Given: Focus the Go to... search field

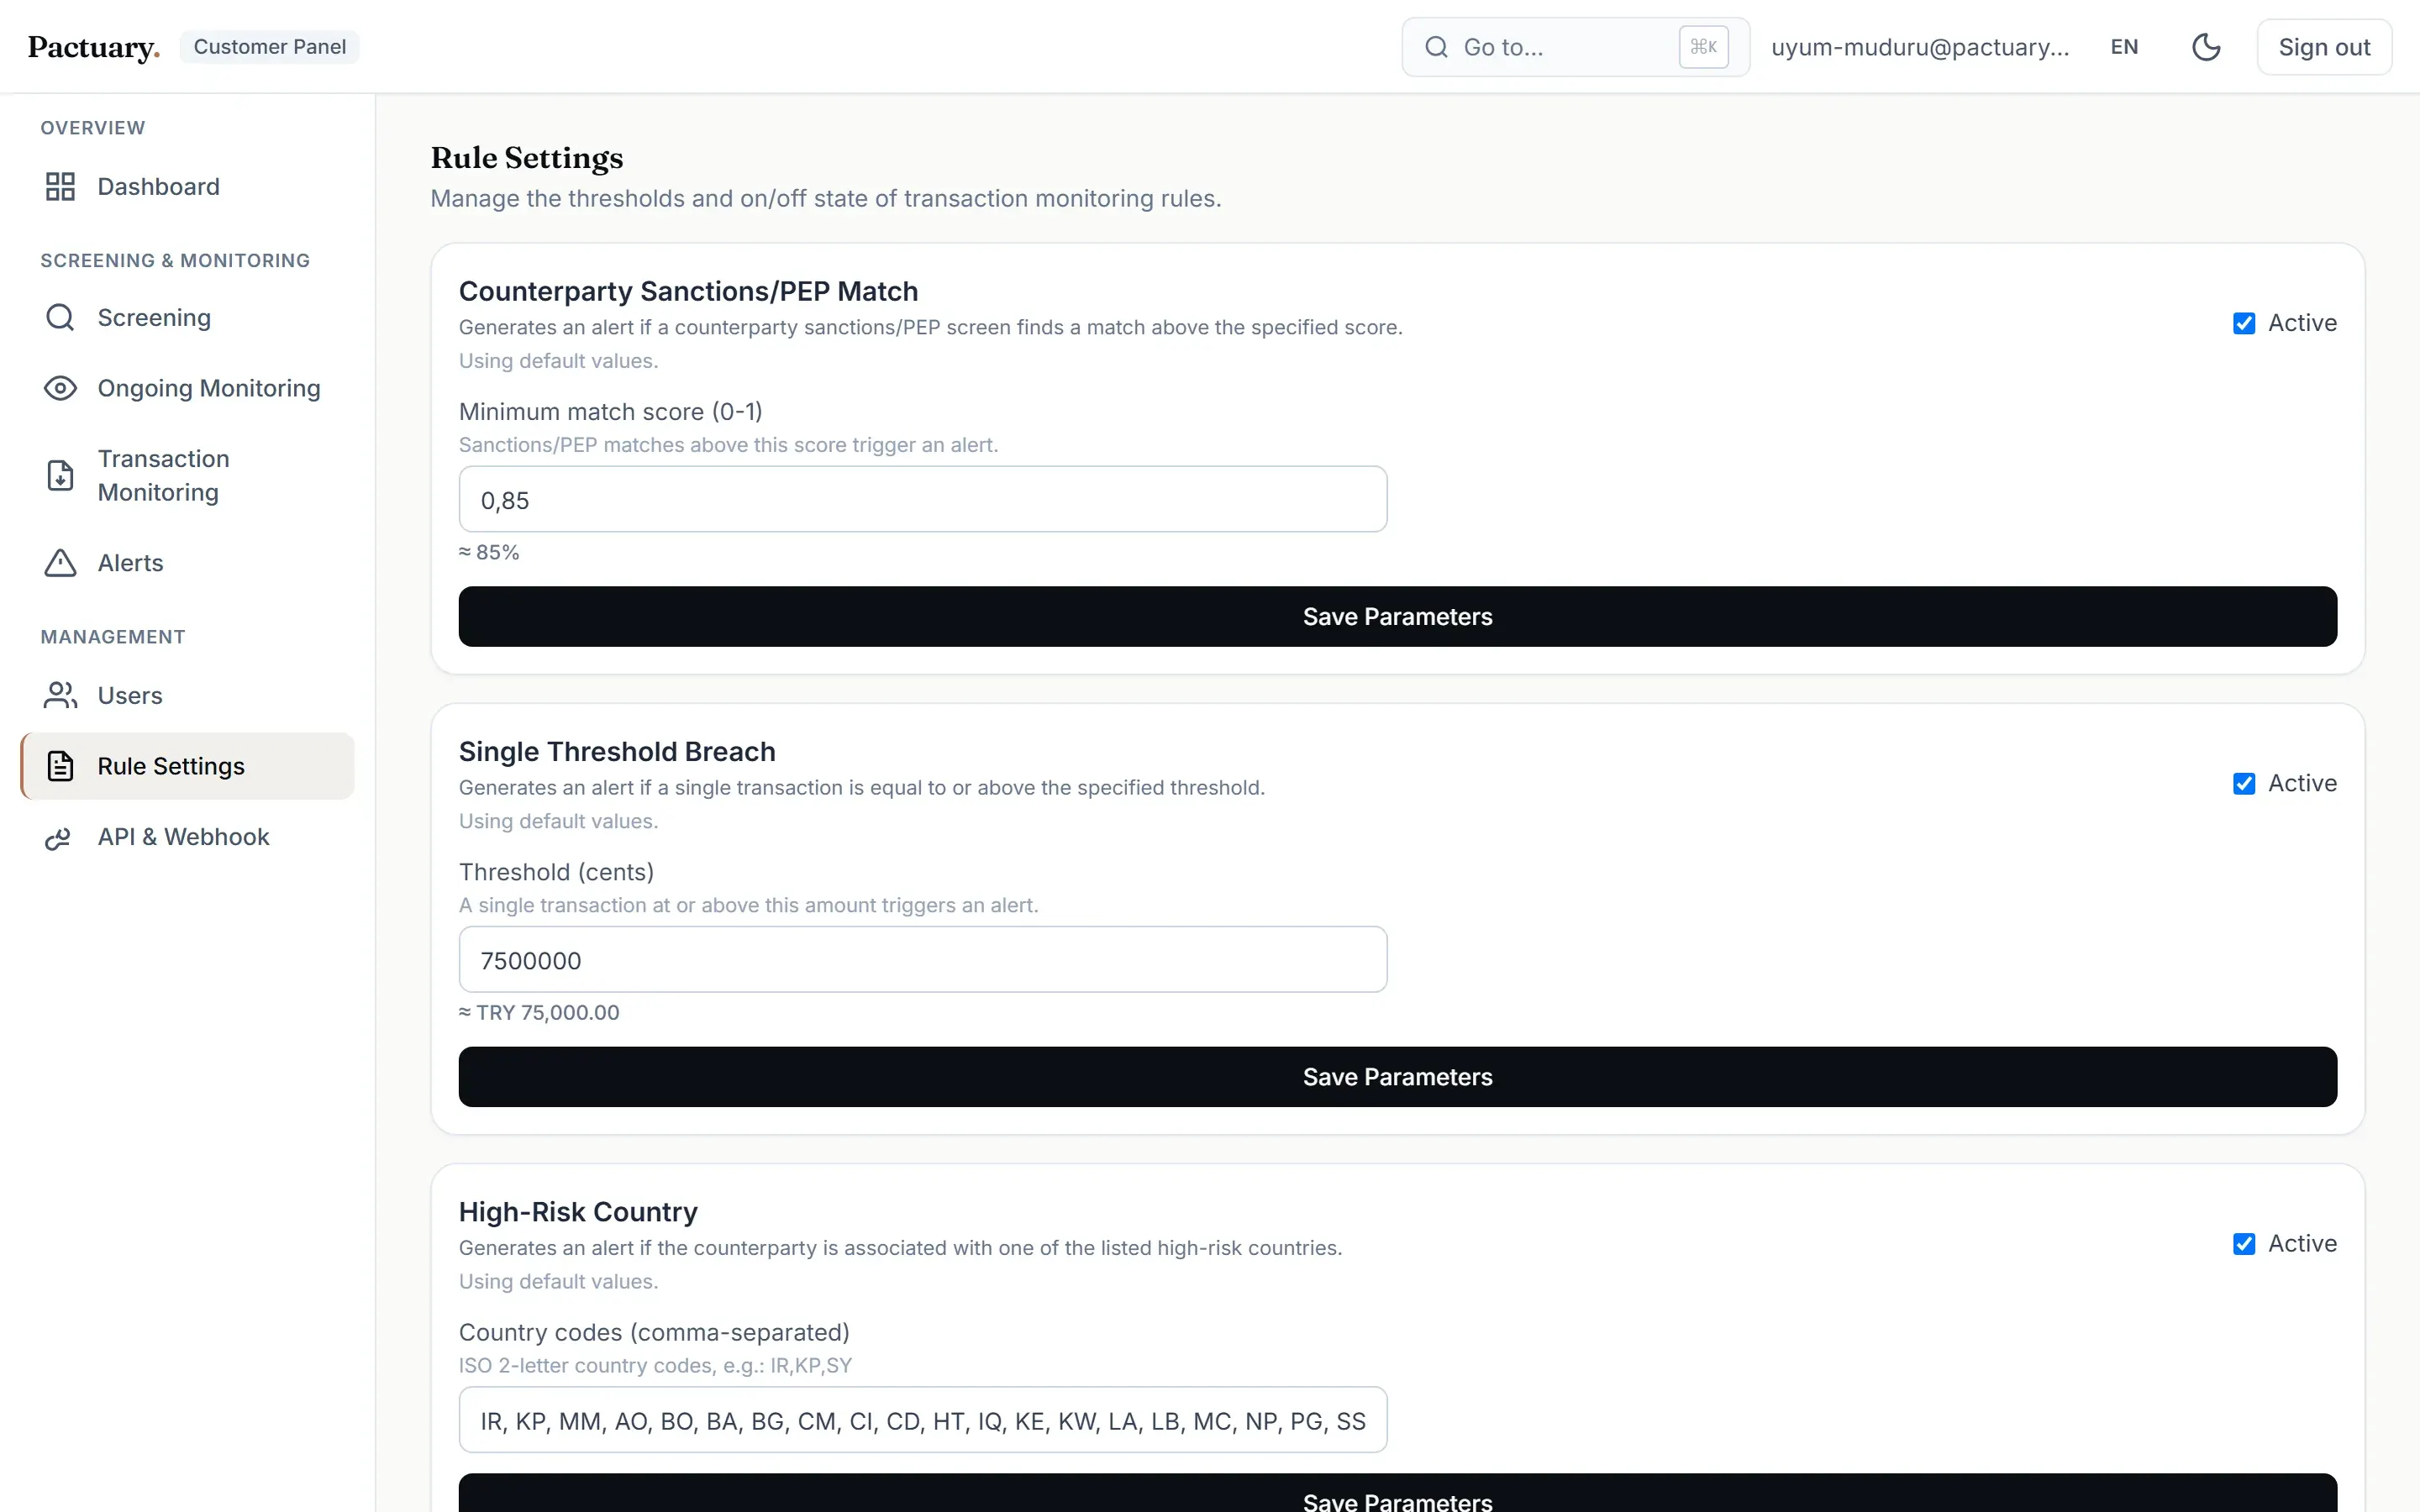Looking at the screenshot, I should coord(1575,47).
